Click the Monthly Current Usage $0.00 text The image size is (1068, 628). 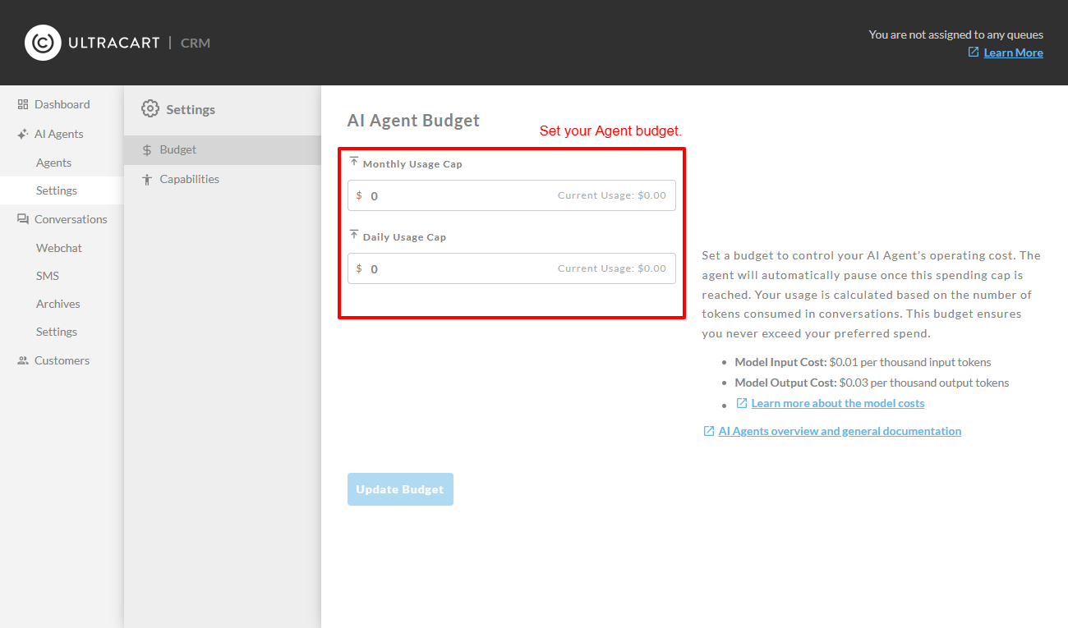tap(612, 195)
